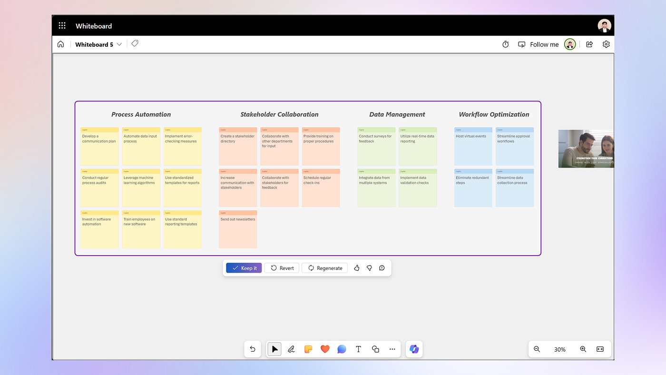Give thumbs up feedback on result

pos(356,268)
